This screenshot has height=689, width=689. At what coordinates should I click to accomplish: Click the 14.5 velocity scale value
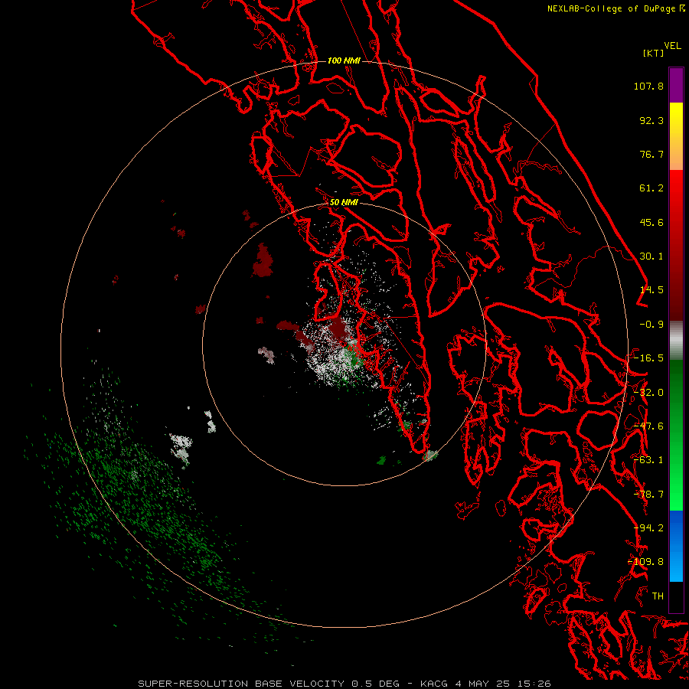651,290
